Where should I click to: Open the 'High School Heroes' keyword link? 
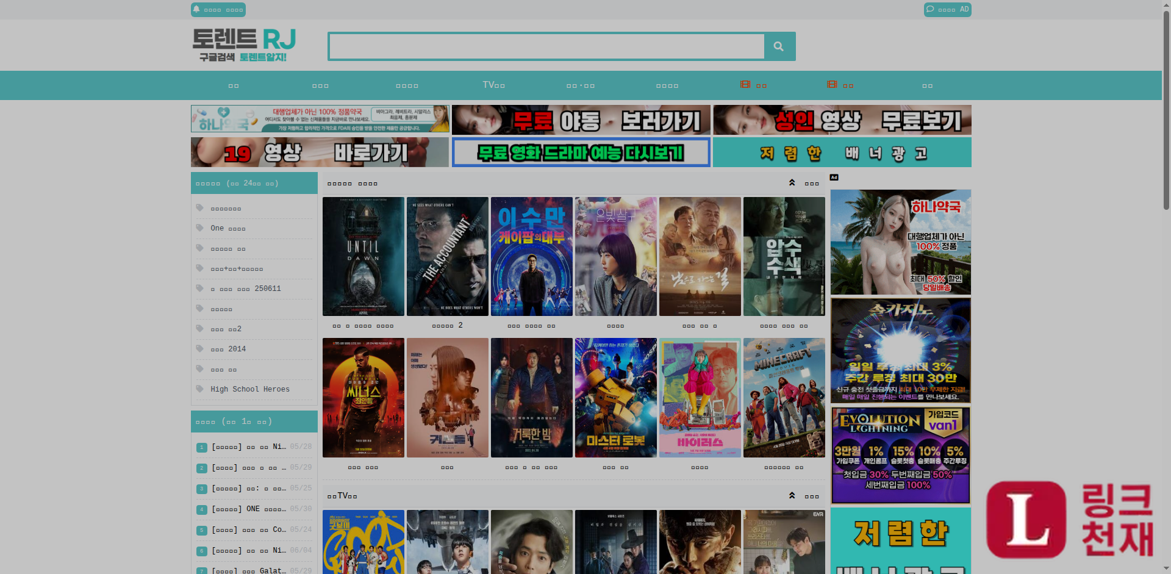[x=250, y=389]
